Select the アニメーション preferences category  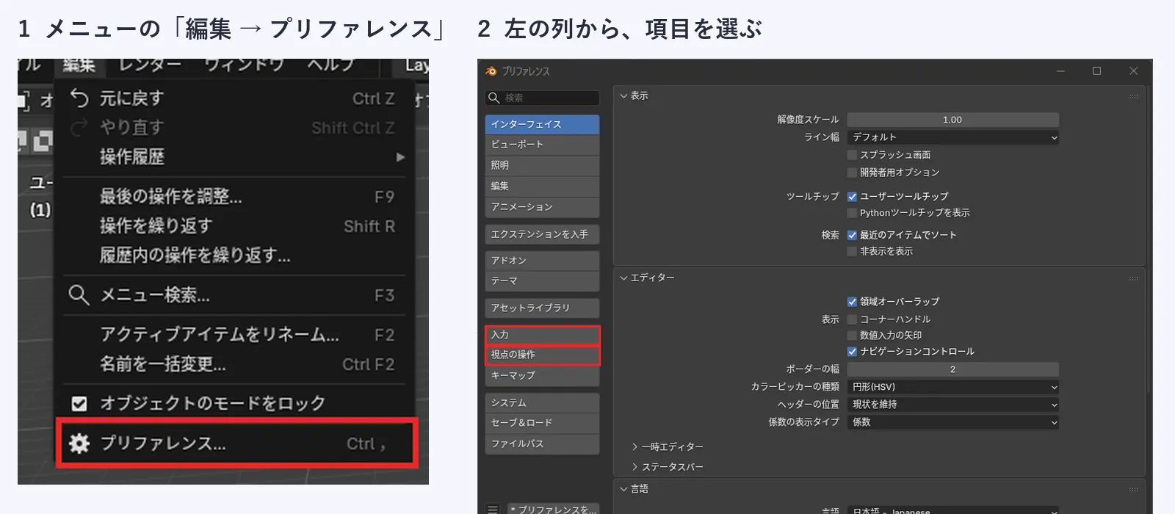point(542,207)
